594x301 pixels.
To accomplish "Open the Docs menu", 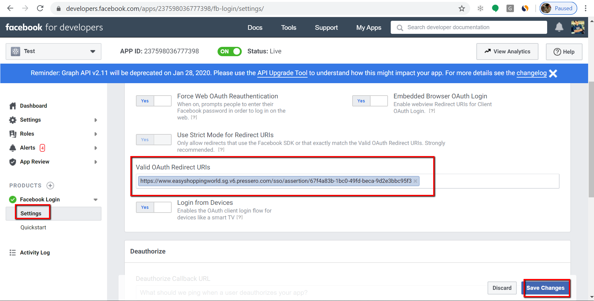I will (x=255, y=28).
